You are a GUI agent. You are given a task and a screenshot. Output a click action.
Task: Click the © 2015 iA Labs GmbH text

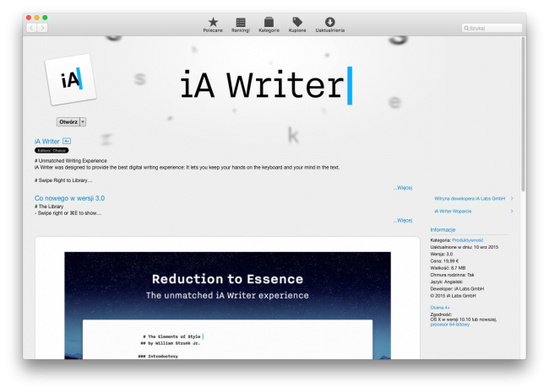pos(453,296)
